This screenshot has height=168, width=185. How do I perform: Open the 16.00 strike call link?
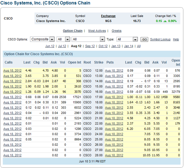pyautogui.click(x=12, y=92)
